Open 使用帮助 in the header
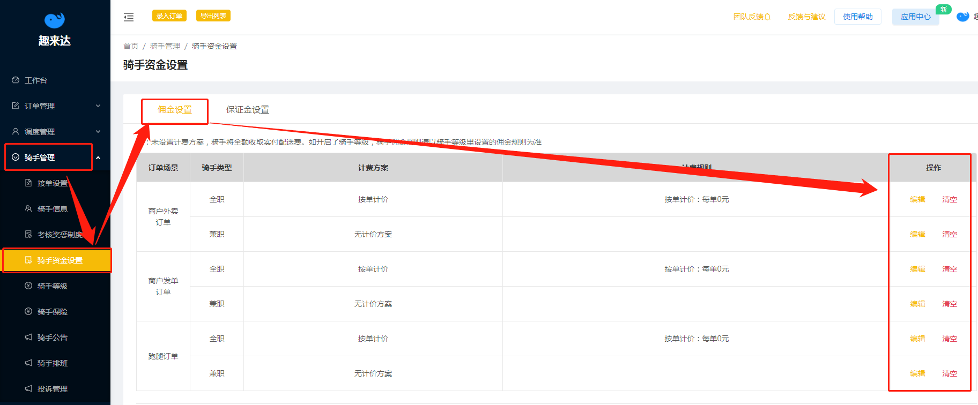 (858, 17)
